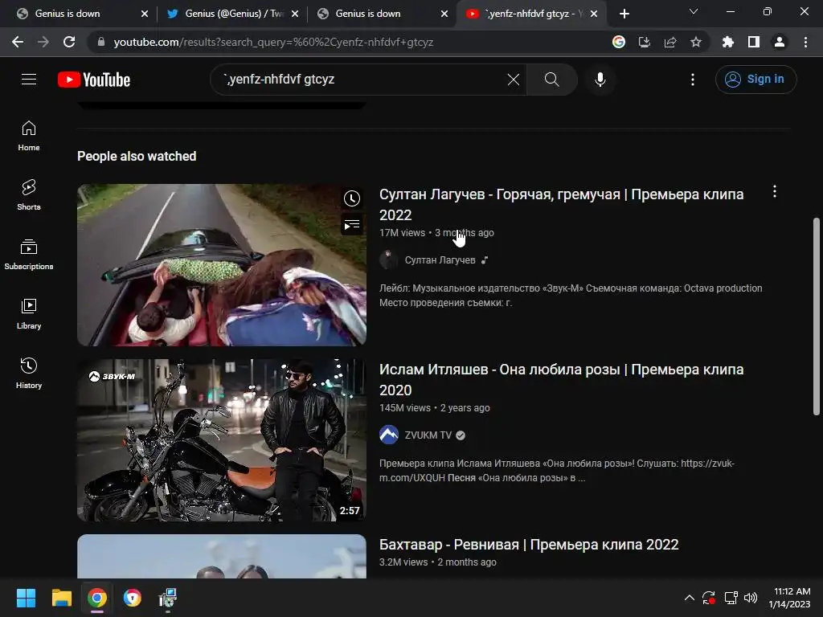Go to the YouTube logo homepage
Viewport: 823px width, 617px height.
click(x=94, y=80)
